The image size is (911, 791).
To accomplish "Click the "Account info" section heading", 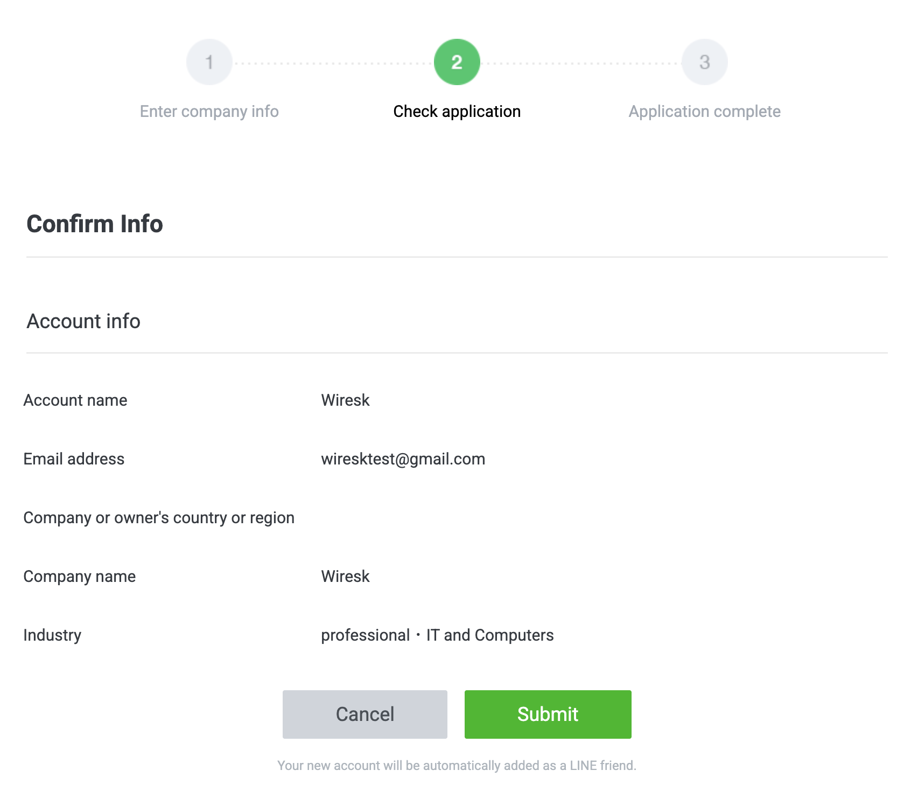I will 83,321.
